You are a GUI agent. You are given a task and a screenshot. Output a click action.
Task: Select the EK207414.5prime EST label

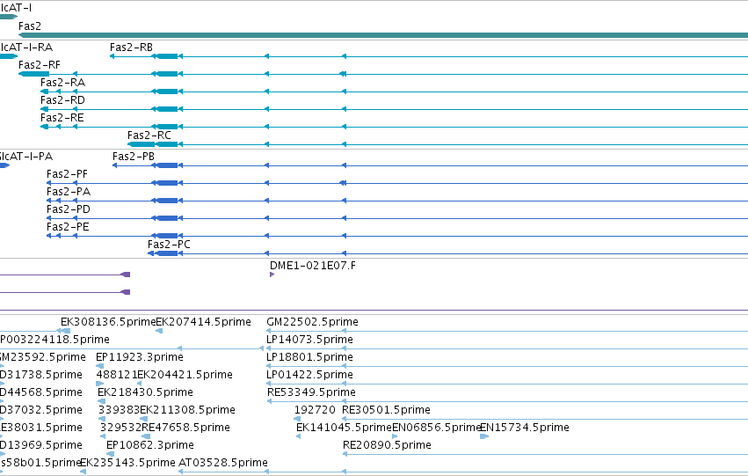pos(204,322)
